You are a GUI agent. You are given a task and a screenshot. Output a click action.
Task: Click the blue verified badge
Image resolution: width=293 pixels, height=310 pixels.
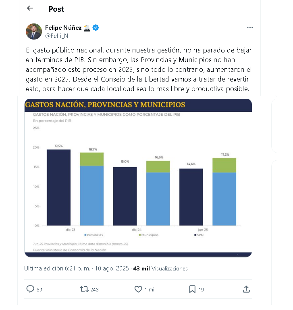96,28
